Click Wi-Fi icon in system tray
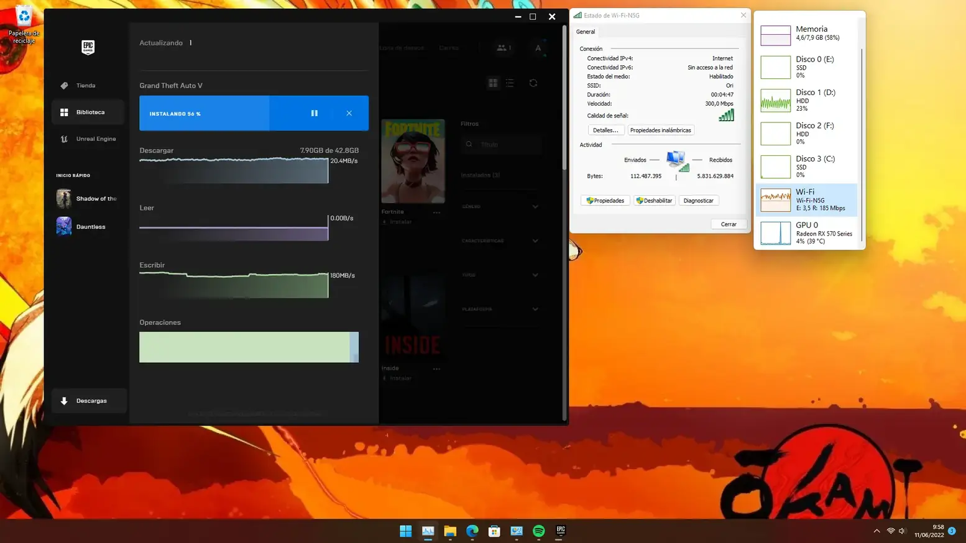Viewport: 966px width, 543px height. pos(891,531)
